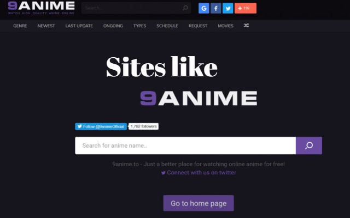Follow @9animeOfficial on Twitter button
350x218 pixels.
(101, 126)
